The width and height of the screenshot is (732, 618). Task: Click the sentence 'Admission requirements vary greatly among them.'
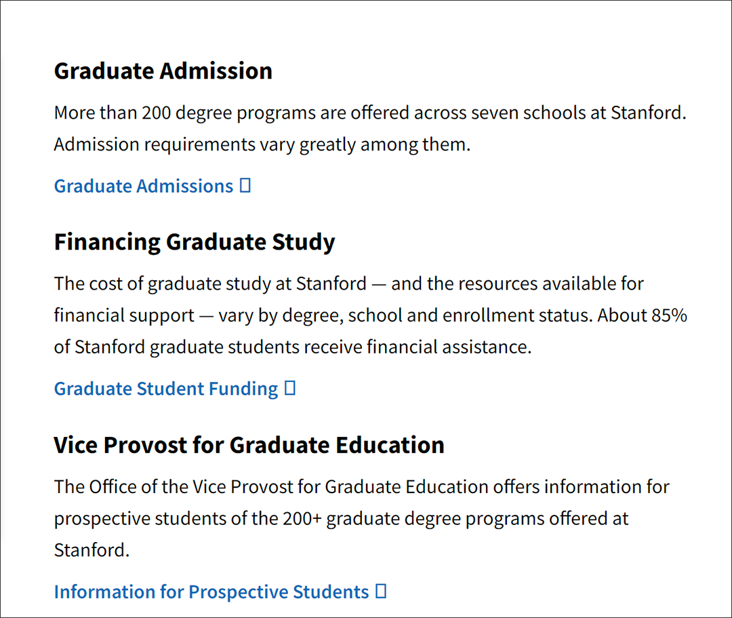tap(262, 144)
